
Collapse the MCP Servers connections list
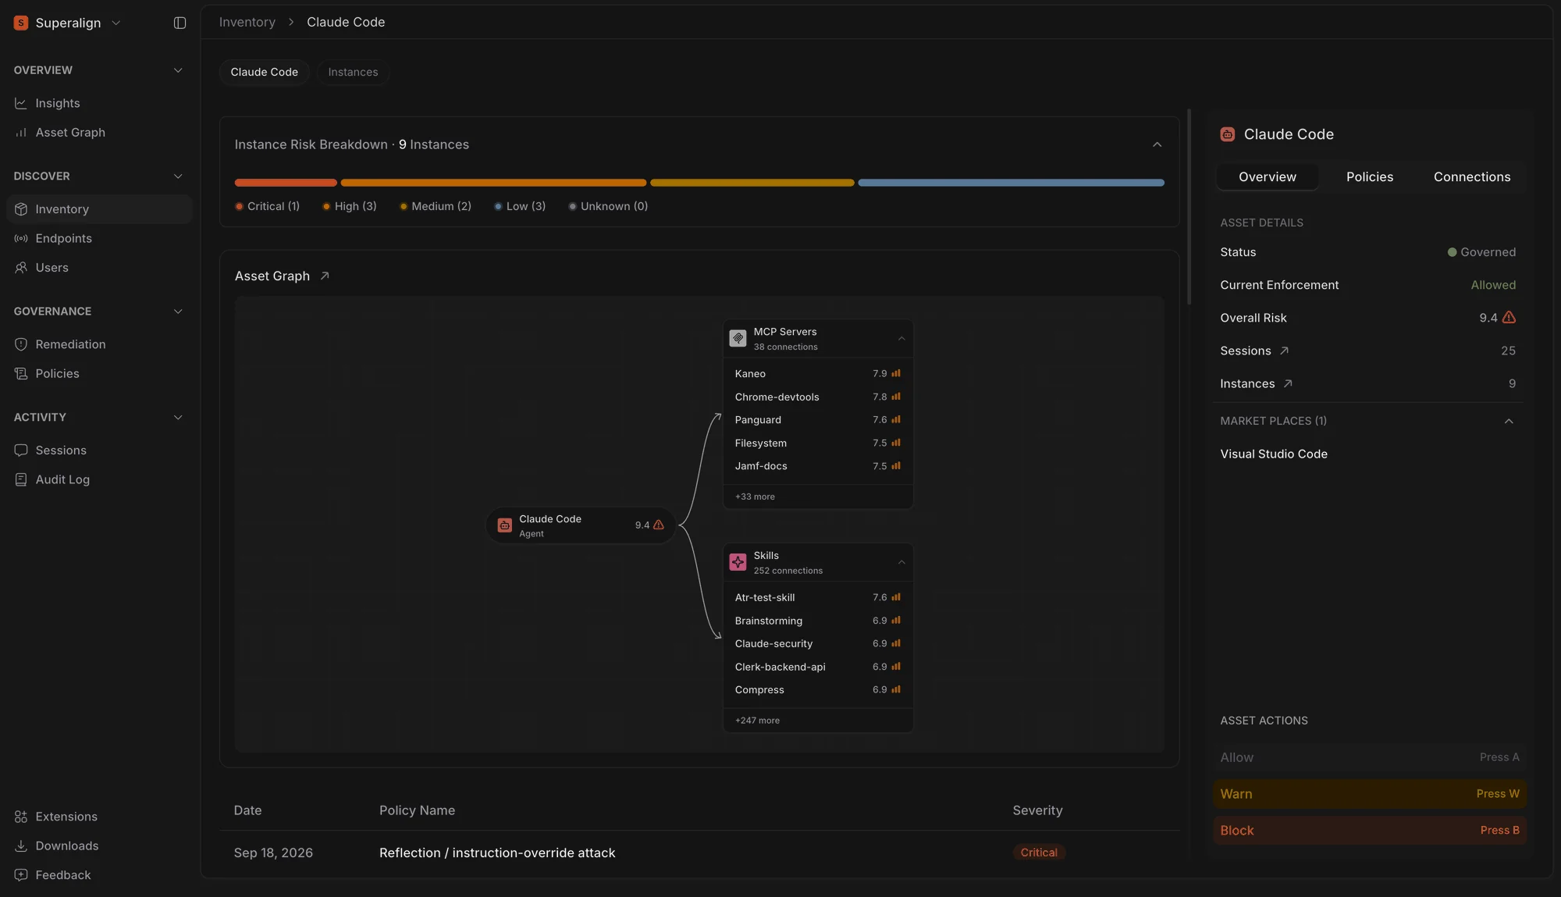[901, 339]
